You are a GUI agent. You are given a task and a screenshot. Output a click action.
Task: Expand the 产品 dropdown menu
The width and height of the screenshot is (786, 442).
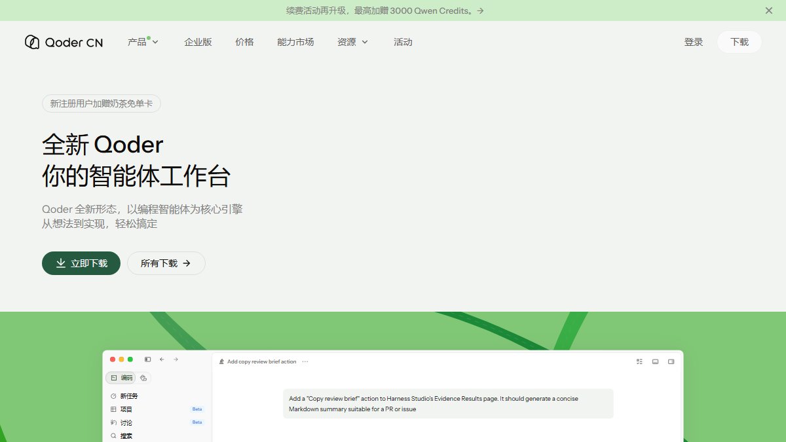pos(143,42)
